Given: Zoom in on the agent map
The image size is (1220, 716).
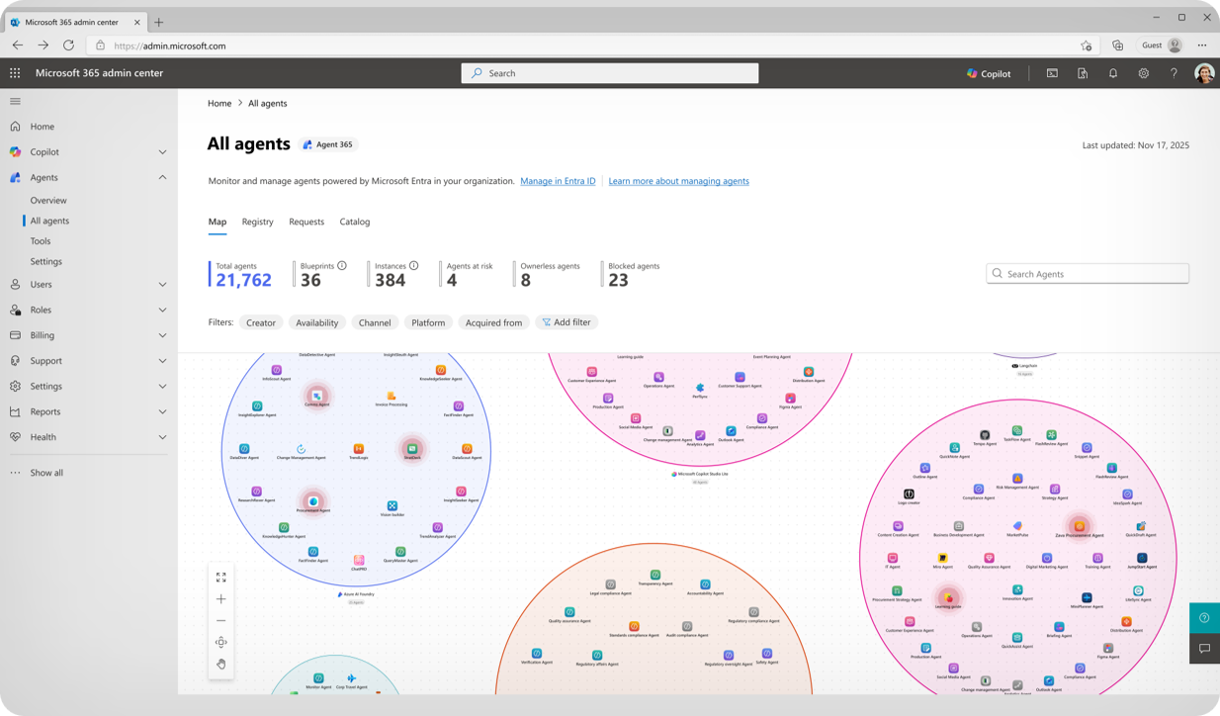Looking at the screenshot, I should pyautogui.click(x=220, y=599).
